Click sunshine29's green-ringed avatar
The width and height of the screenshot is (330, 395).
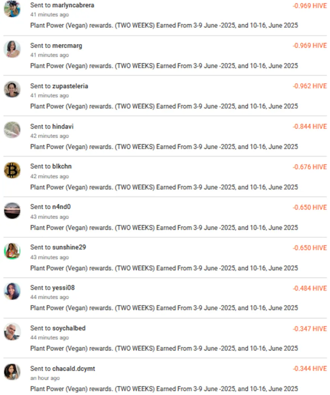click(x=12, y=251)
